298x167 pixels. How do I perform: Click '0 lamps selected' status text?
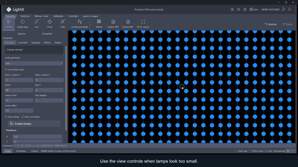tap(14, 50)
